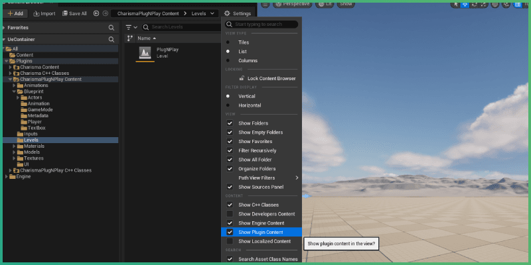Select Columns view type
This screenshot has width=531, height=265.
click(x=262, y=60)
